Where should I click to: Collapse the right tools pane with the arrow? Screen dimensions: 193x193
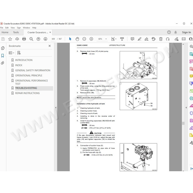click(186, 108)
